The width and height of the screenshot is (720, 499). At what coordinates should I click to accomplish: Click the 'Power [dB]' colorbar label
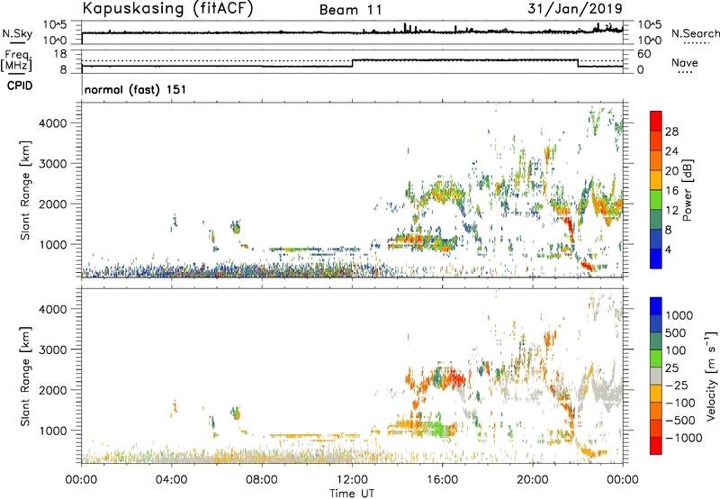687,190
